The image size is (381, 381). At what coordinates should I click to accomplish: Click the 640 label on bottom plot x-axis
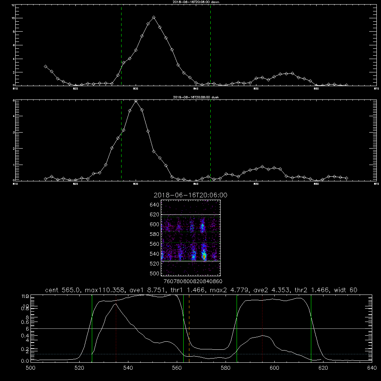[372, 368]
